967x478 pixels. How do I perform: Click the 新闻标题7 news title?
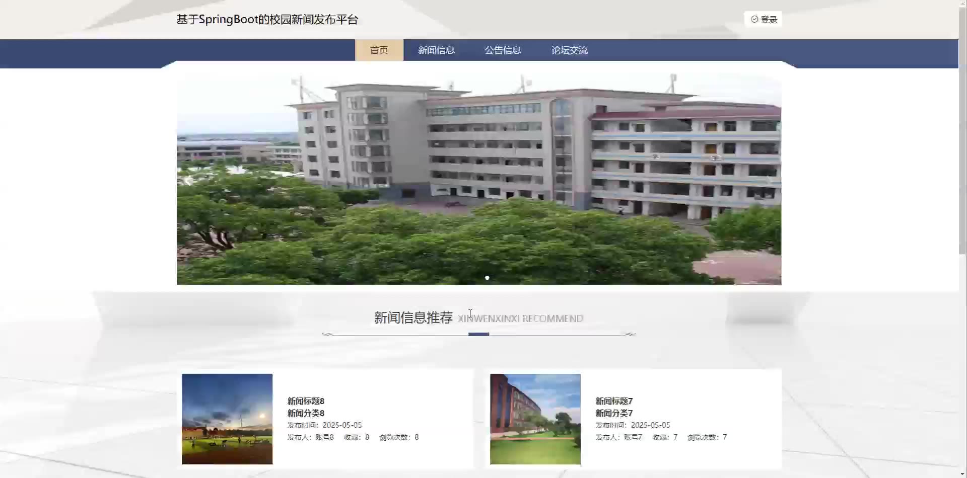[614, 401]
